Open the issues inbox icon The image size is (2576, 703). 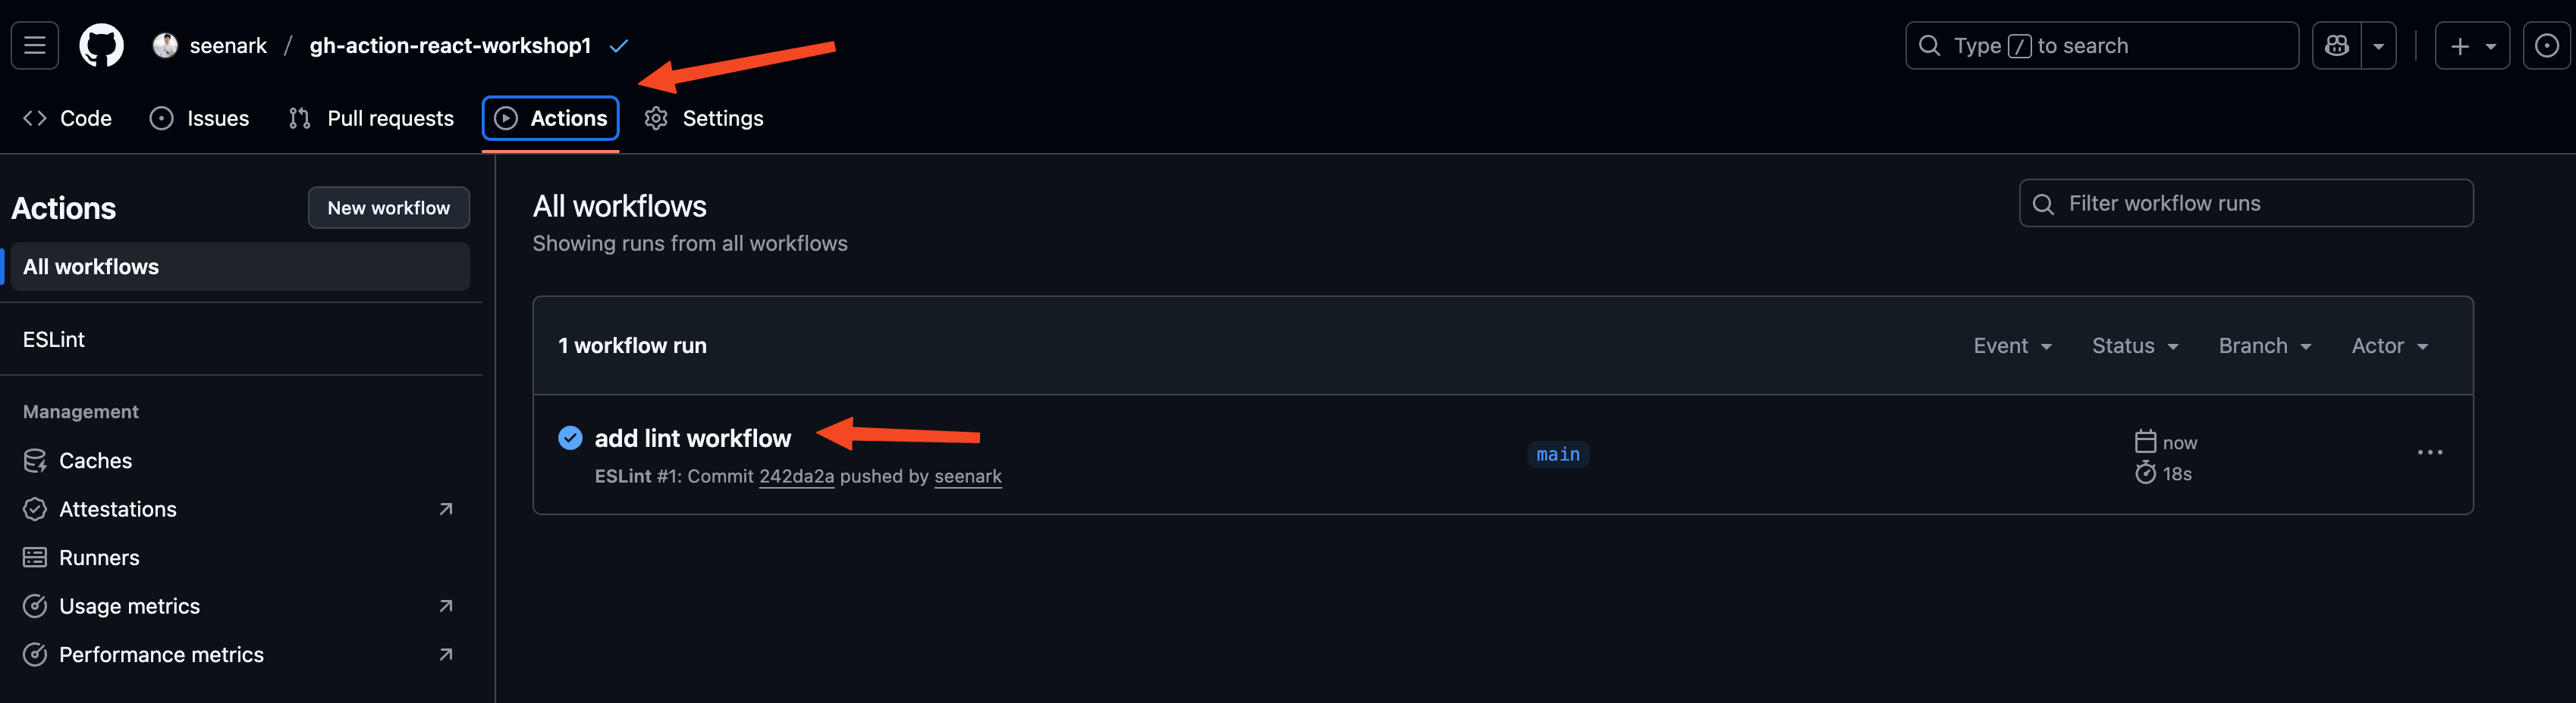(x=2546, y=46)
